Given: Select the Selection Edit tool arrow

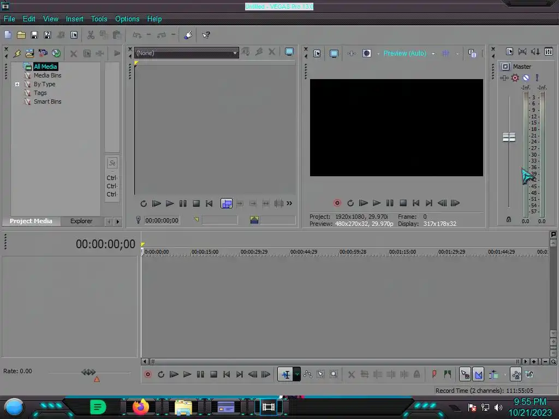Looking at the screenshot, I should click(x=320, y=374).
